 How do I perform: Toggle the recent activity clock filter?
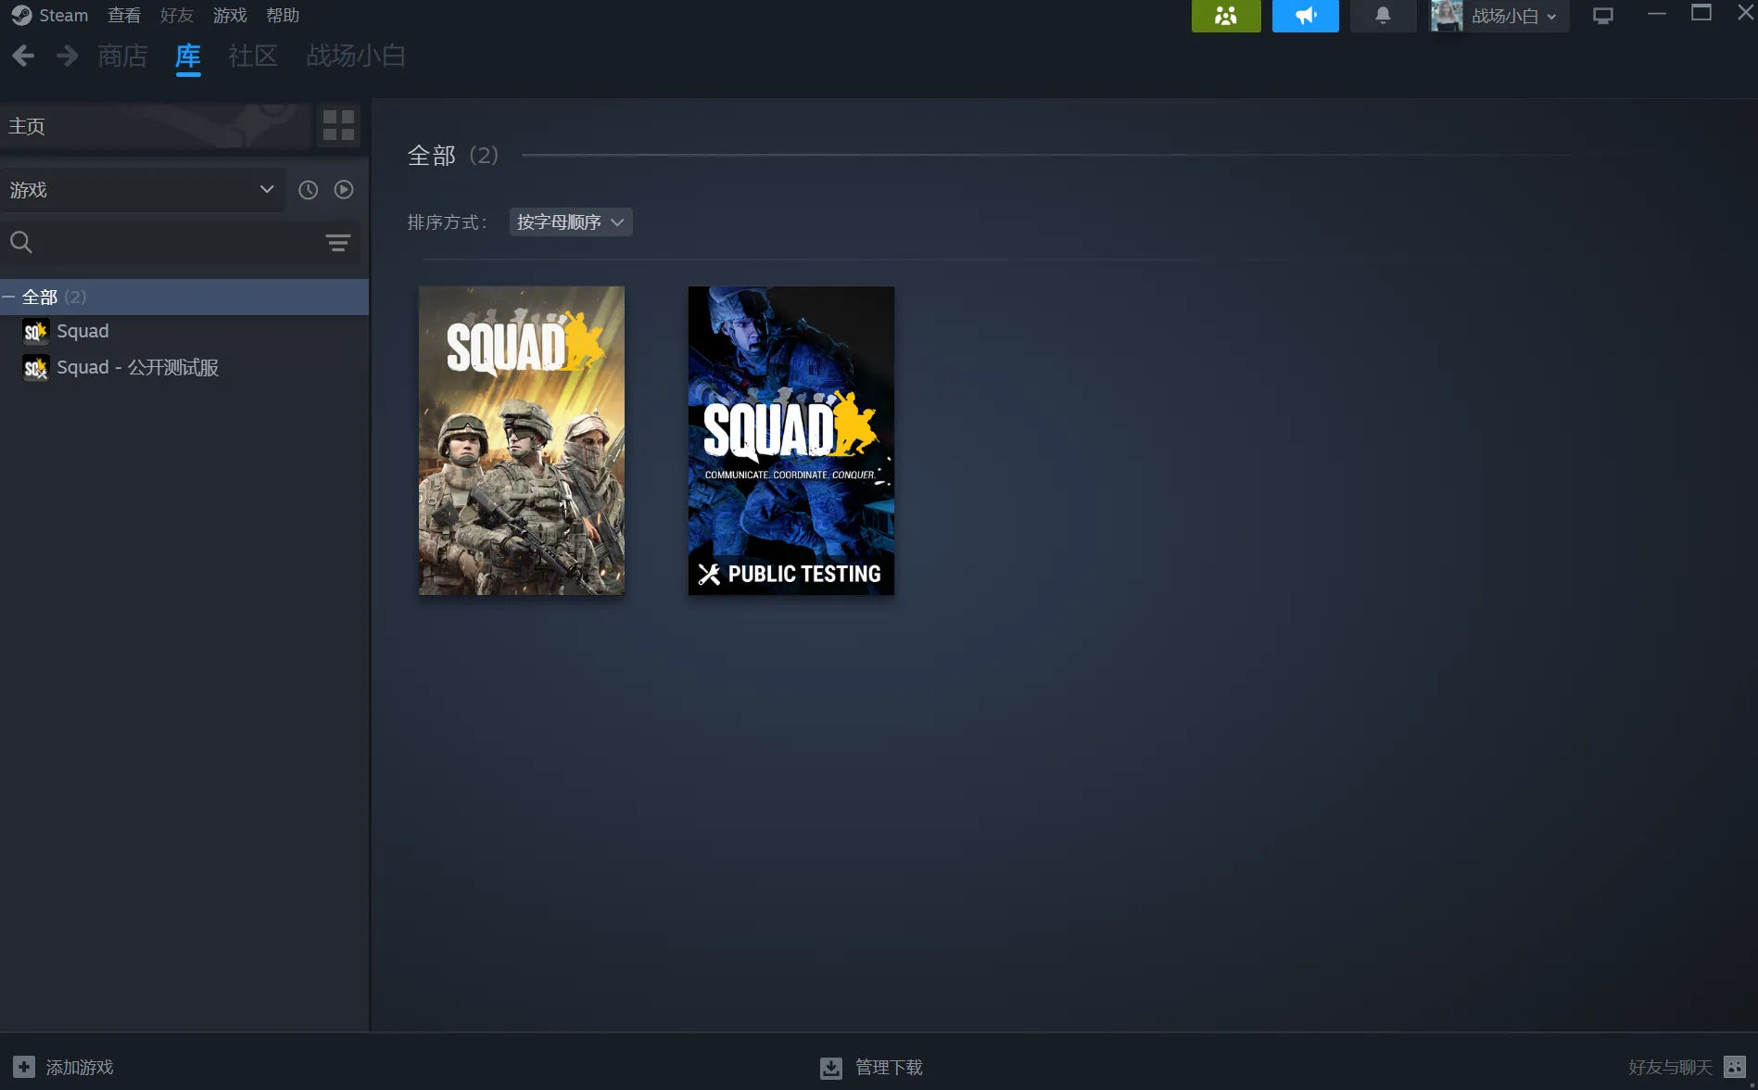click(308, 190)
